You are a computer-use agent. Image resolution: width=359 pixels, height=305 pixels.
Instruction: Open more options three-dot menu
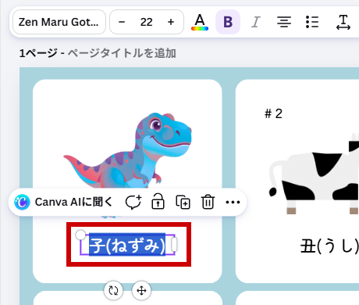click(x=233, y=202)
